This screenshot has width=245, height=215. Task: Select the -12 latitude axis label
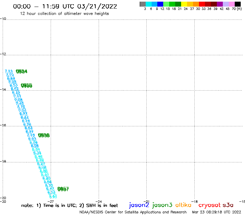pyautogui.click(x=3, y=54)
